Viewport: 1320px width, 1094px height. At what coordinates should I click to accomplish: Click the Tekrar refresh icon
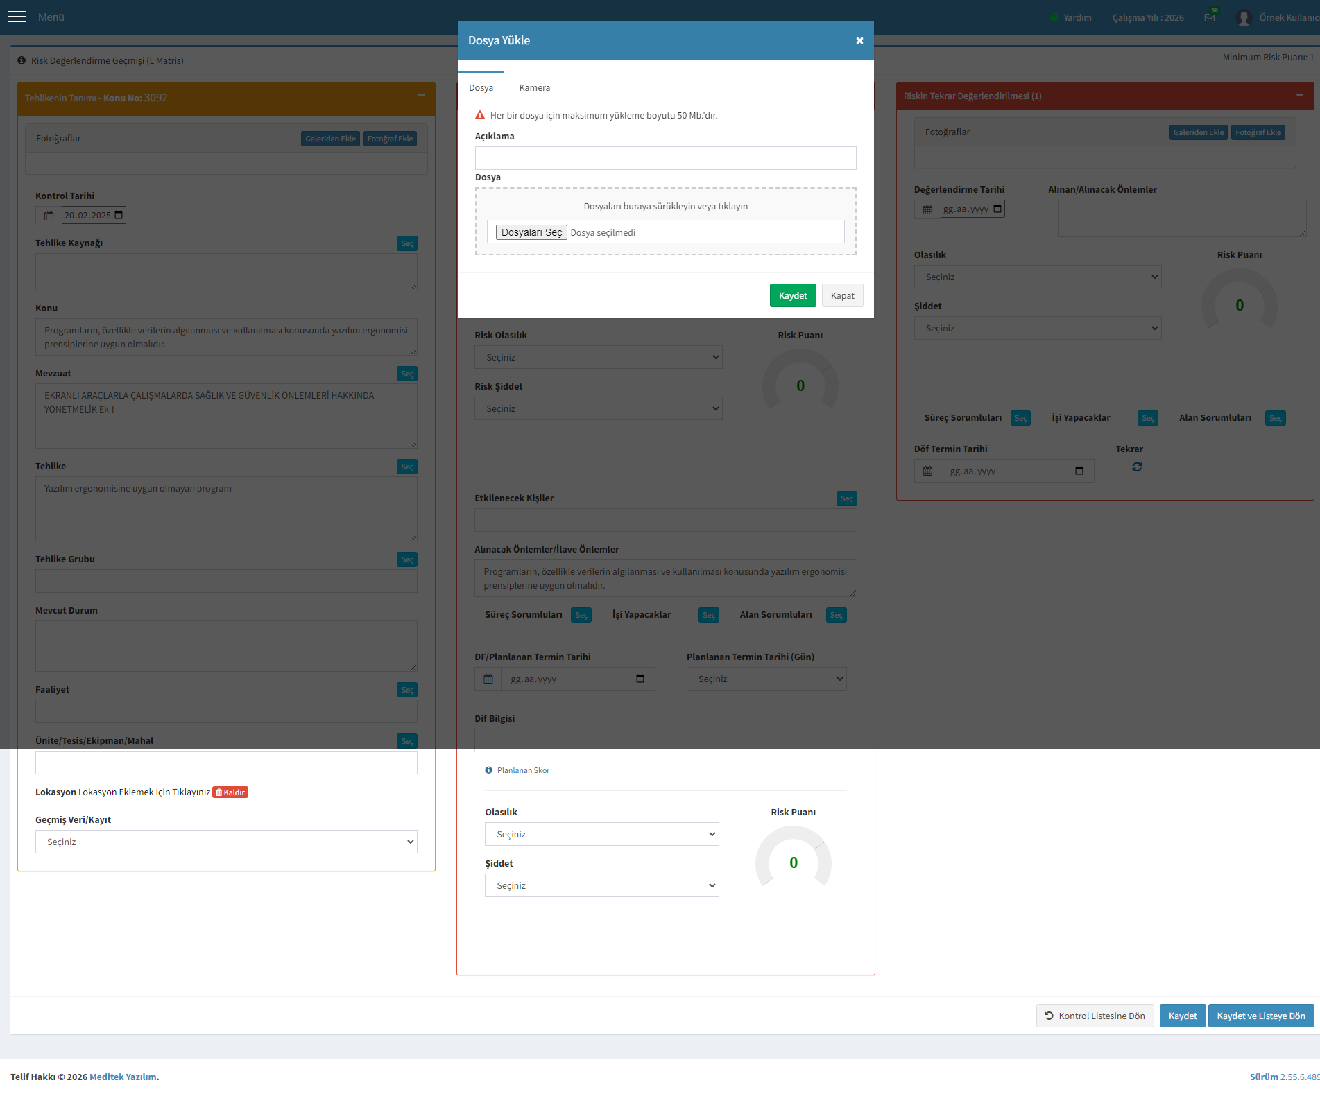(x=1137, y=467)
